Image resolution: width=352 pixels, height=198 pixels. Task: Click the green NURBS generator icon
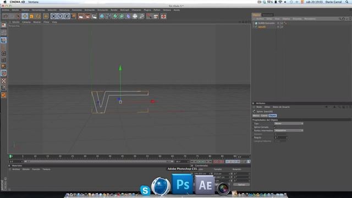115,16
